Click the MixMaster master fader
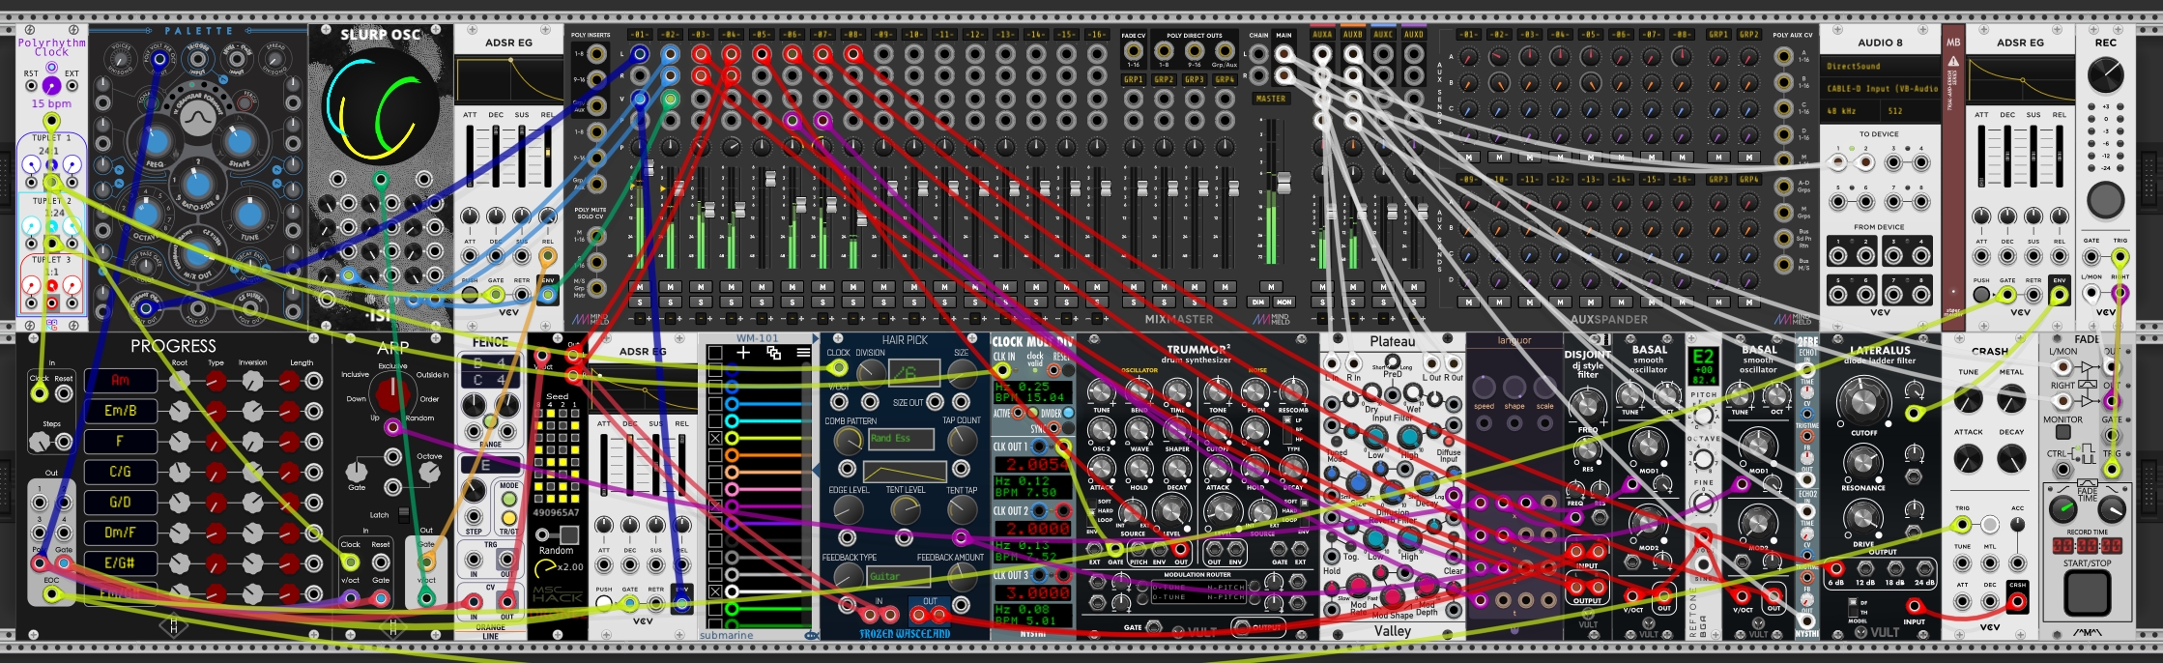 click(x=1284, y=183)
